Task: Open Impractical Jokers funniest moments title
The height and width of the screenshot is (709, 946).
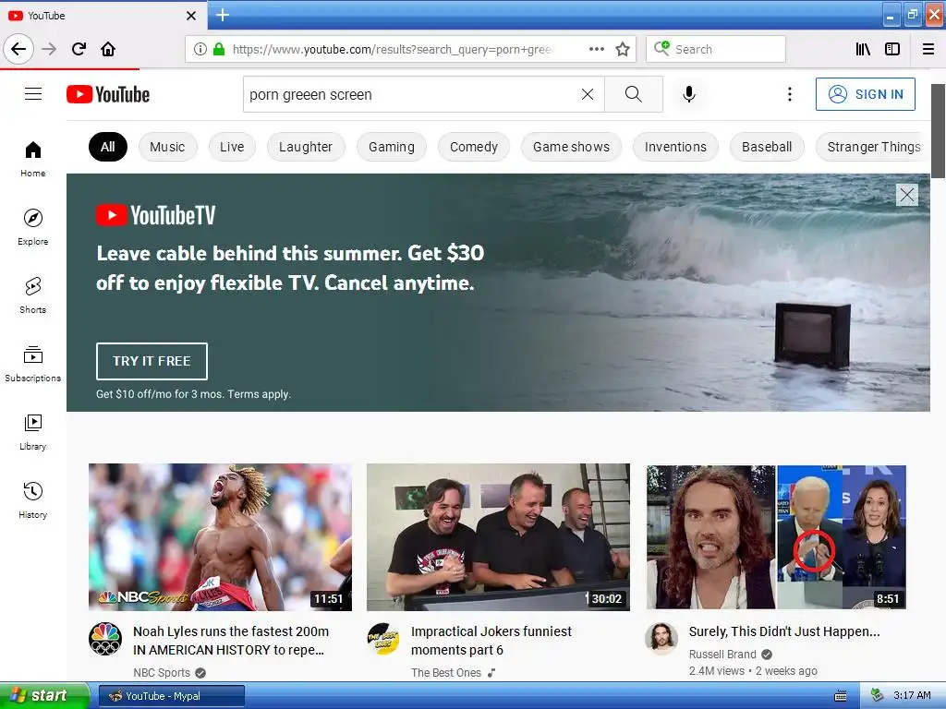Action: 491,641
